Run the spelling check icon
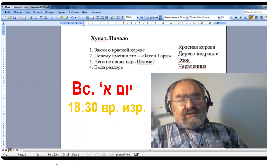 tap(41, 17)
